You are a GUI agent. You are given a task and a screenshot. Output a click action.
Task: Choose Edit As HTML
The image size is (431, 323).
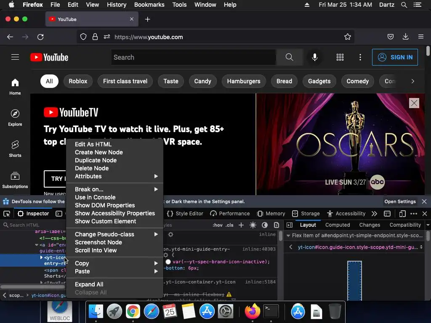coord(114,145)
